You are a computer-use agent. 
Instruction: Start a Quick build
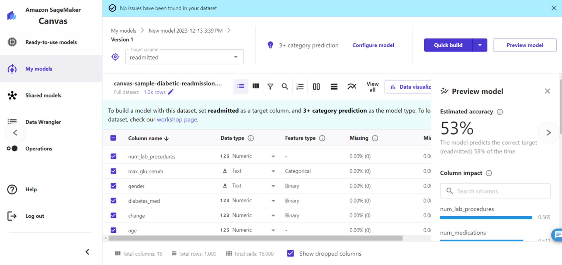pyautogui.click(x=448, y=45)
